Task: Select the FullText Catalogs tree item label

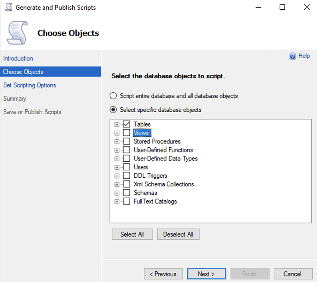Action: pos(155,201)
